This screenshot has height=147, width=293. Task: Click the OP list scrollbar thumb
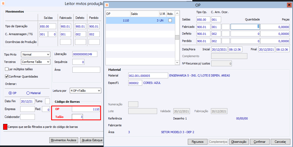(177, 37)
